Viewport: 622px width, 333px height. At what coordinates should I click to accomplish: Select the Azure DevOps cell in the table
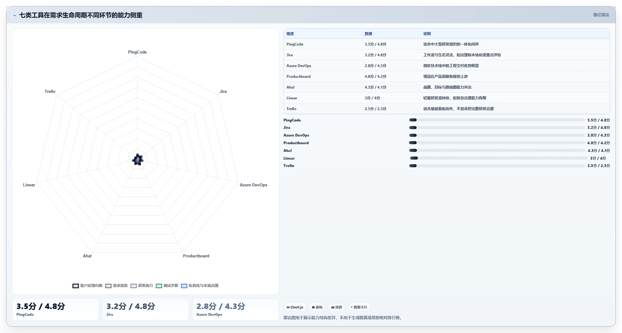pos(299,66)
